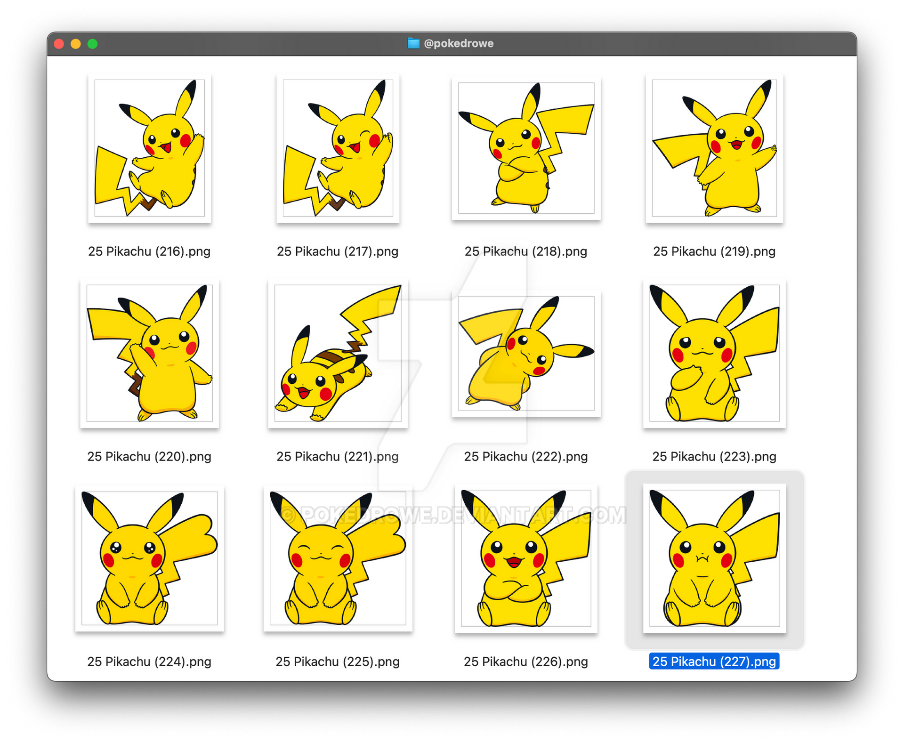Click the file name '25 Pikachu (226).png'
This screenshot has height=743, width=904.
526,662
